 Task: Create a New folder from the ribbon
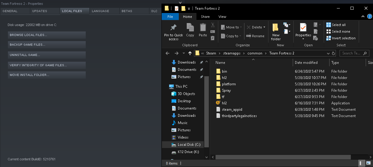pyautogui.click(x=276, y=32)
